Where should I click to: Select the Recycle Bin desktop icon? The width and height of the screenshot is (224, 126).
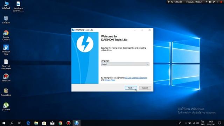(x=6, y=20)
